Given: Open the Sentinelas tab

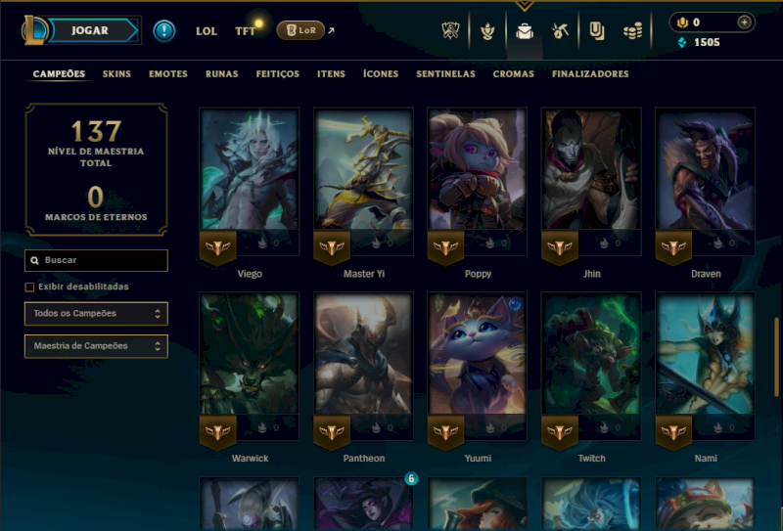Looking at the screenshot, I should click(445, 74).
